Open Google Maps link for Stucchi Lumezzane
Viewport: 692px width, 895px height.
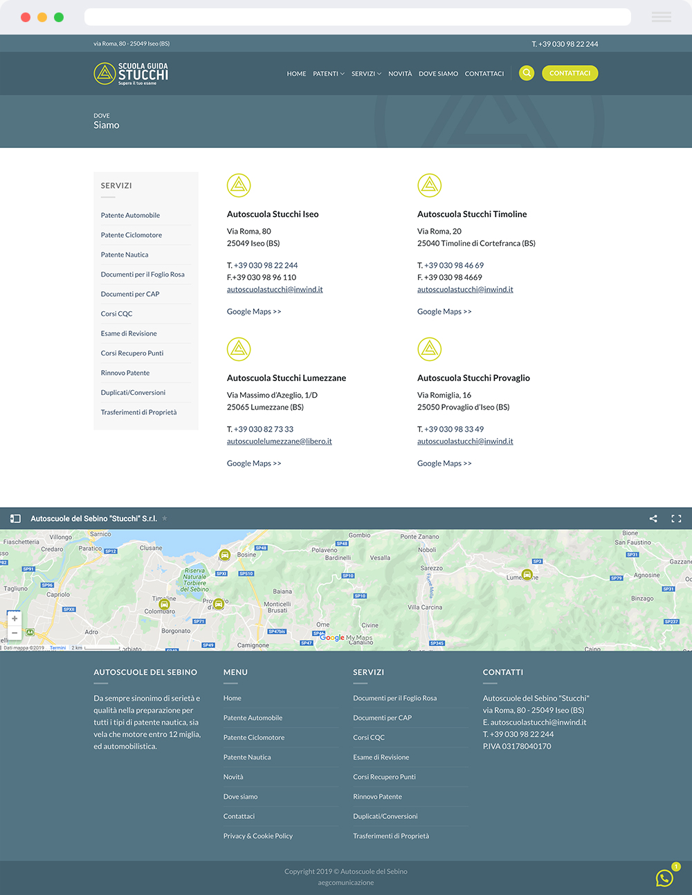coord(254,463)
